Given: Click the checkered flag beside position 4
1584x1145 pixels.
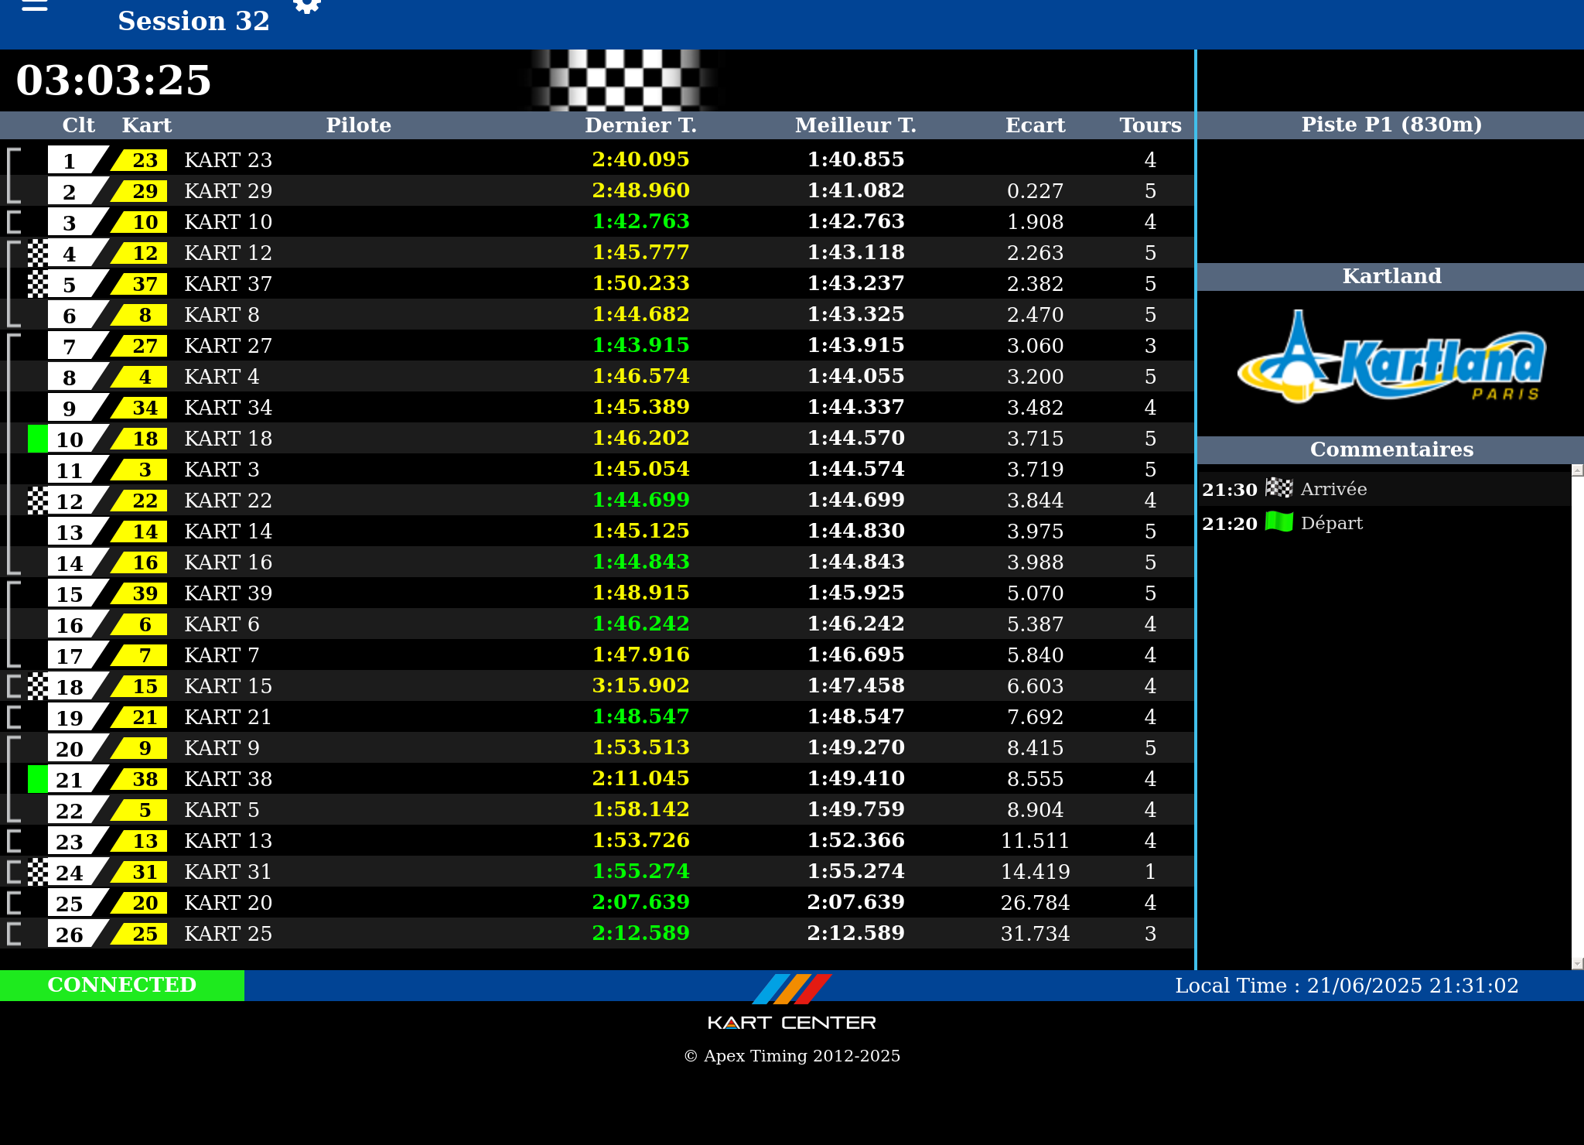Looking at the screenshot, I should (37, 253).
